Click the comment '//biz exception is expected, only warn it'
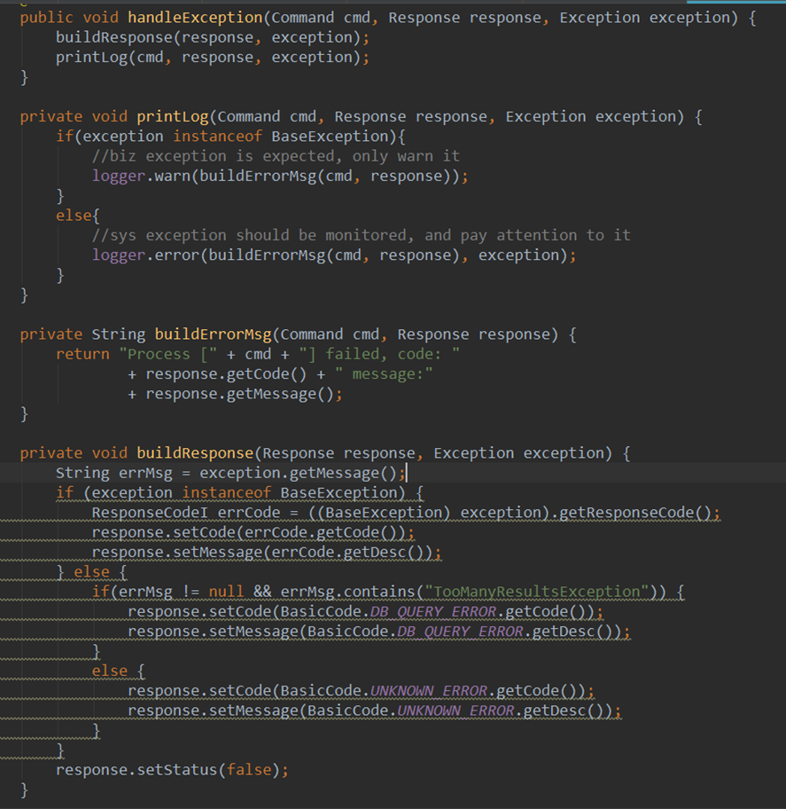786x809 pixels. coord(276,156)
